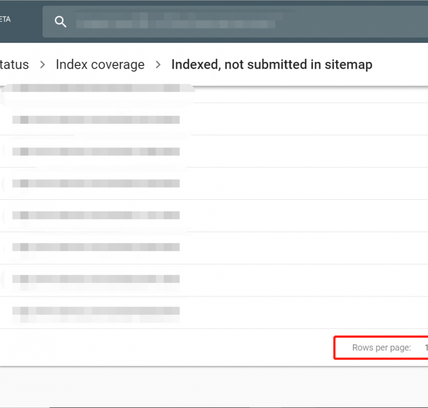Viewport: 428px width, 408px height.
Task: Click the BETA label in header
Action: tap(4, 19)
